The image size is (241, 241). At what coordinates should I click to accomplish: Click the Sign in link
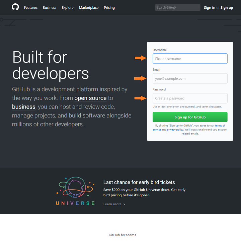pyautogui.click(x=210, y=8)
